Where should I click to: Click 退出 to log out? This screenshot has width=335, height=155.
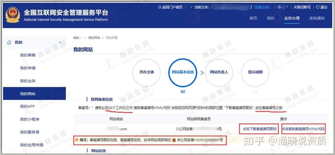click(324, 7)
